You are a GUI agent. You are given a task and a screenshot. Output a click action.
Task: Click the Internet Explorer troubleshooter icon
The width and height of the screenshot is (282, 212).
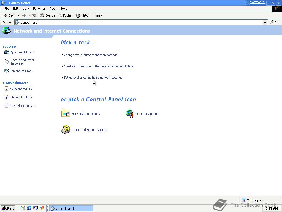7,97
